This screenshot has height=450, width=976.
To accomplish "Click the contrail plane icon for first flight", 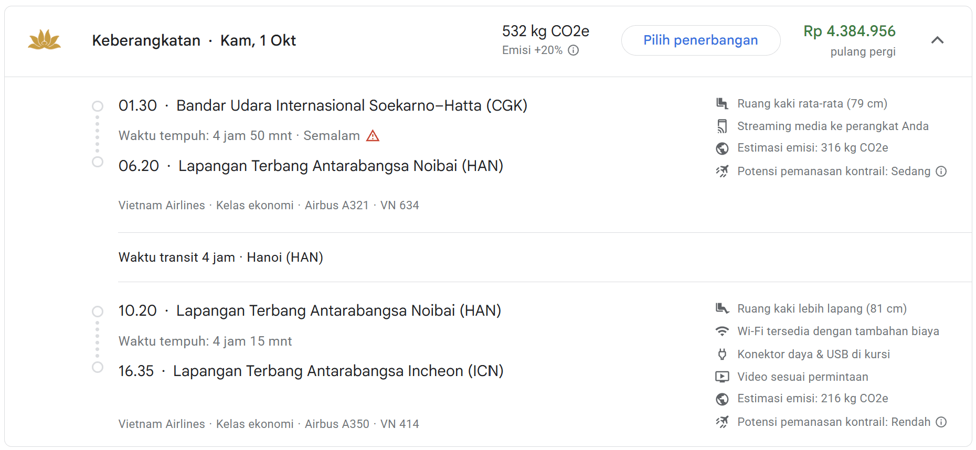I will pyautogui.click(x=722, y=172).
